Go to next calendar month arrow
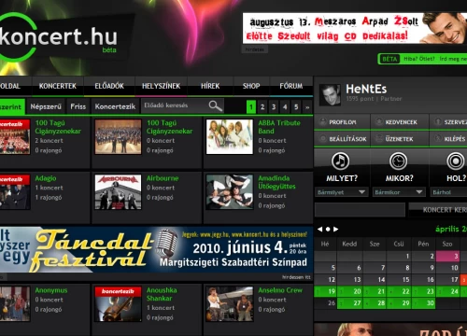Screen dimensions: 467x336 pos(335,230)
